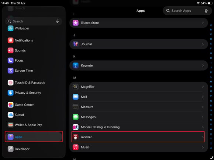Select Apps in the settings sidebar
The image size is (214, 160).
[x=34, y=137]
